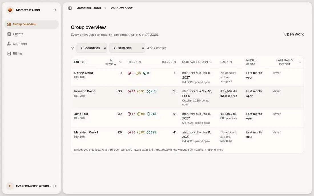Click the issues count 41
Viewport: 314px width, 196px height.
point(175,132)
